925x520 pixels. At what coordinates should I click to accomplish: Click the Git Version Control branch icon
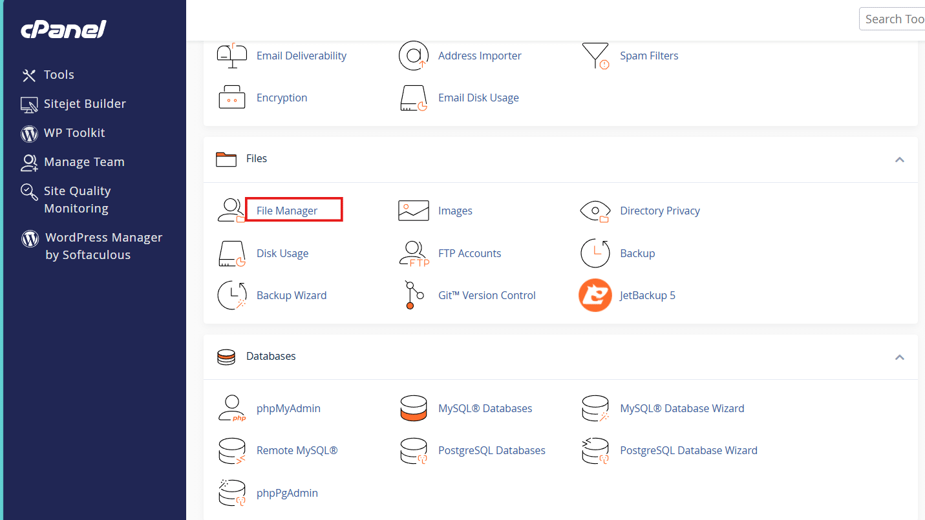pyautogui.click(x=414, y=295)
